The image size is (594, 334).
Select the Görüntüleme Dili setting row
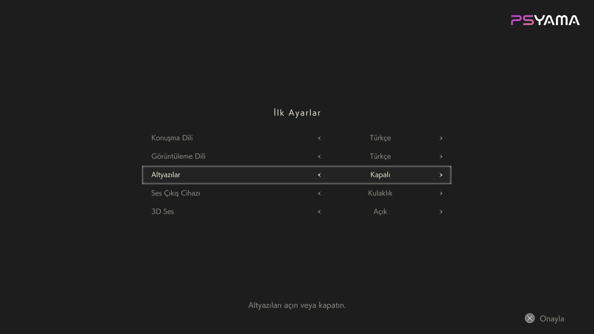click(x=297, y=156)
